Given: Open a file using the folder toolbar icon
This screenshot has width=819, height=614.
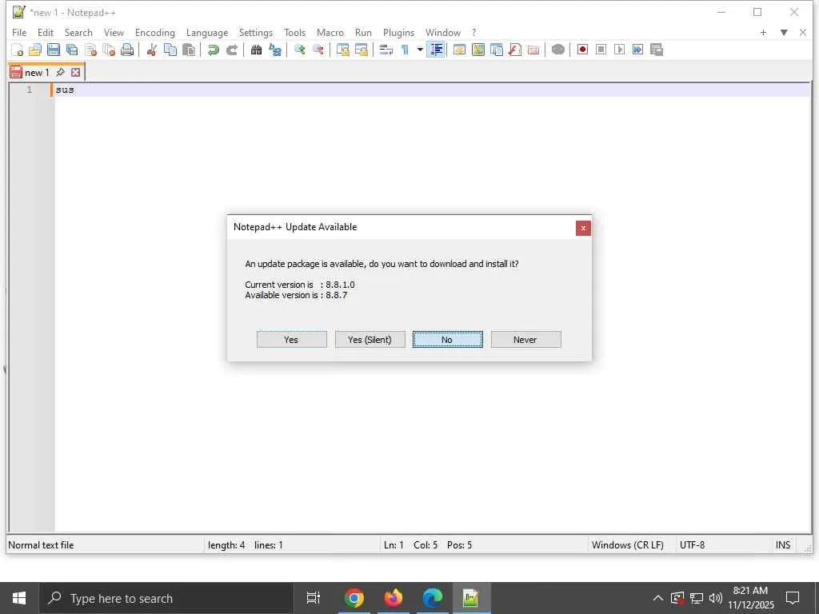Looking at the screenshot, I should (x=35, y=50).
